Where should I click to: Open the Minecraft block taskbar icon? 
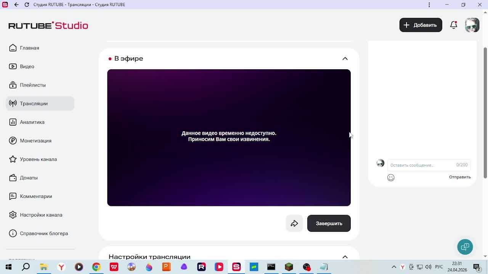coord(289,267)
